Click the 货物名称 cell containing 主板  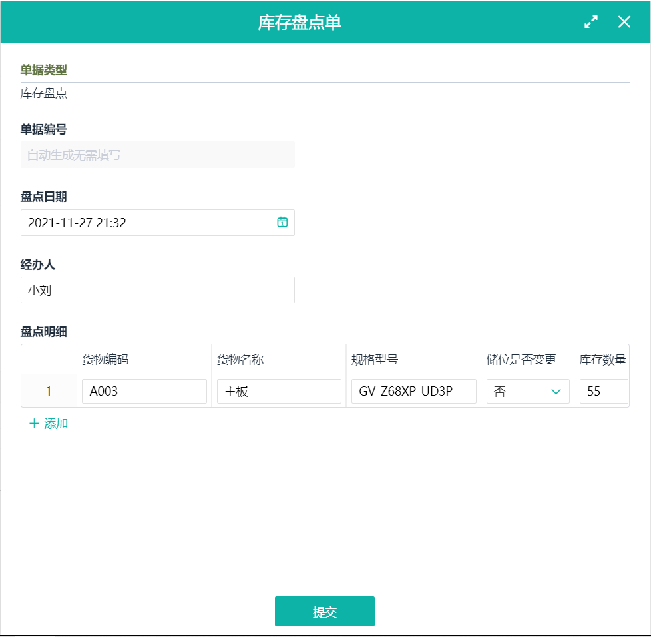tap(279, 392)
